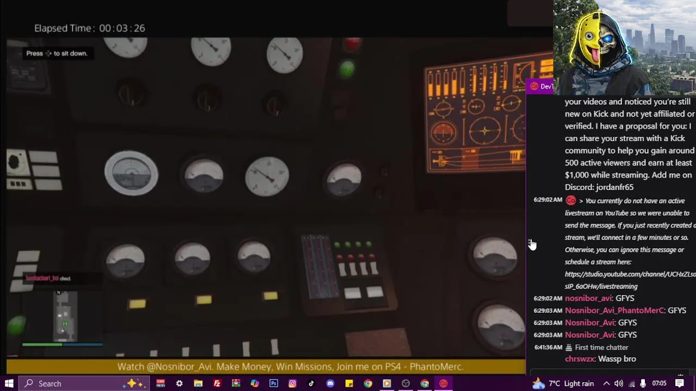Image resolution: width=696 pixels, height=391 pixels.
Task: Select username Nosnibor_Avi_PhantoMerC in chat
Action: coord(614,311)
